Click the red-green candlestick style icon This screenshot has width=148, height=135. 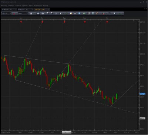(x=103, y=13)
